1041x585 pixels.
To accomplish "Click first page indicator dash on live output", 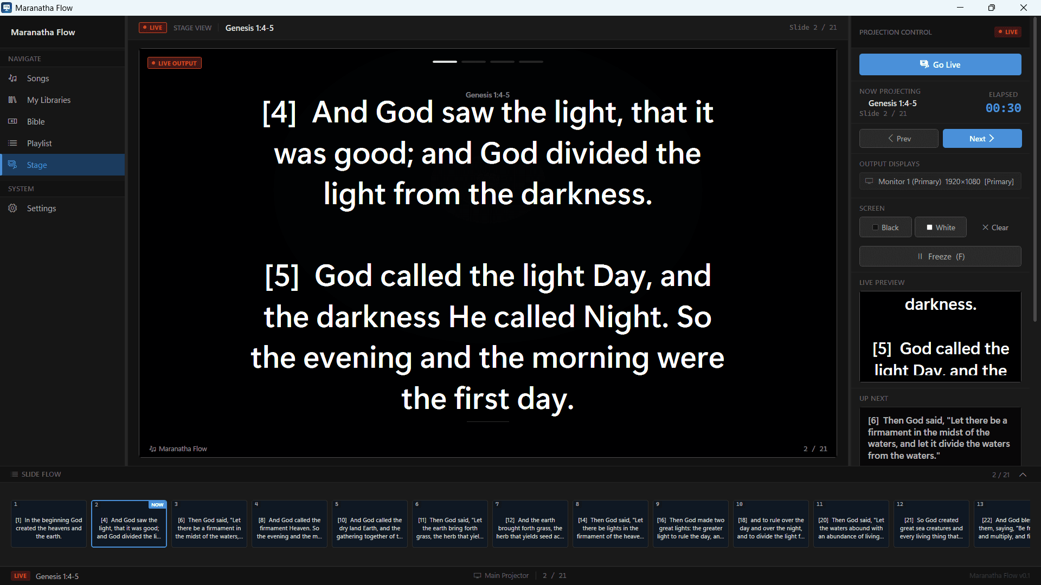I will (445, 62).
